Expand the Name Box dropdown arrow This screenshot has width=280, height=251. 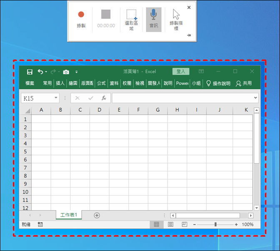point(56,98)
